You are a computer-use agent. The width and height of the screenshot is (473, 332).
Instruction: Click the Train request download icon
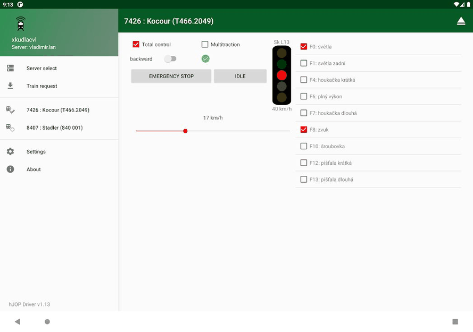coord(12,86)
